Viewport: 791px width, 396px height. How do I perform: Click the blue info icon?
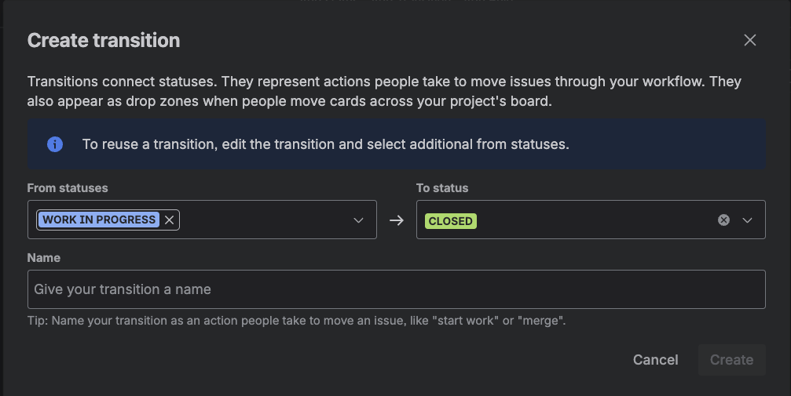(55, 144)
